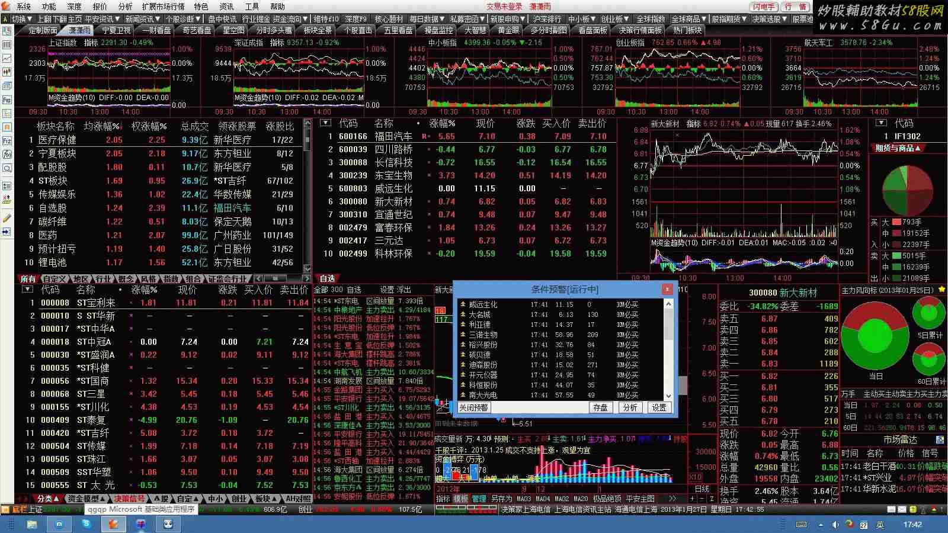948x533 pixels.
Task: Click the orange trading app taskbar icon
Action: (114, 524)
